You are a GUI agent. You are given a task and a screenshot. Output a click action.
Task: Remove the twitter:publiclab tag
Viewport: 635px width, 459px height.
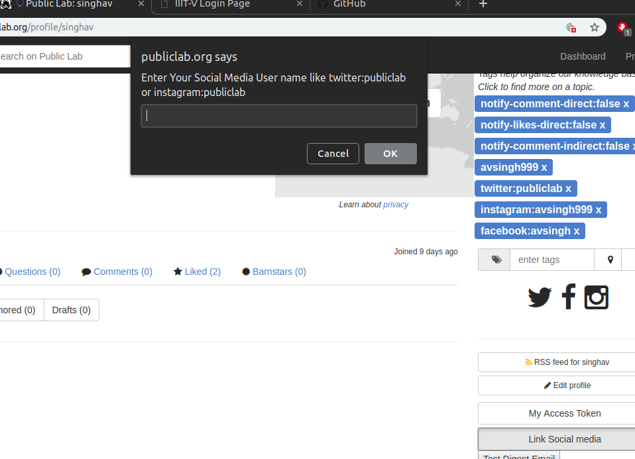coord(568,188)
